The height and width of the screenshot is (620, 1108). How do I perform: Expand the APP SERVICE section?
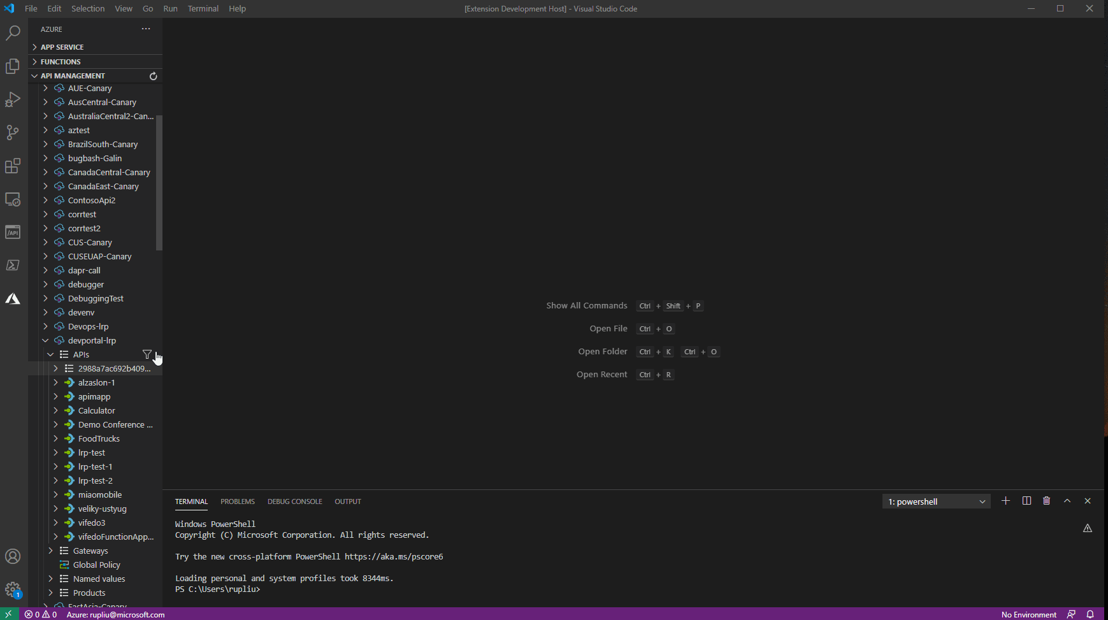point(62,47)
